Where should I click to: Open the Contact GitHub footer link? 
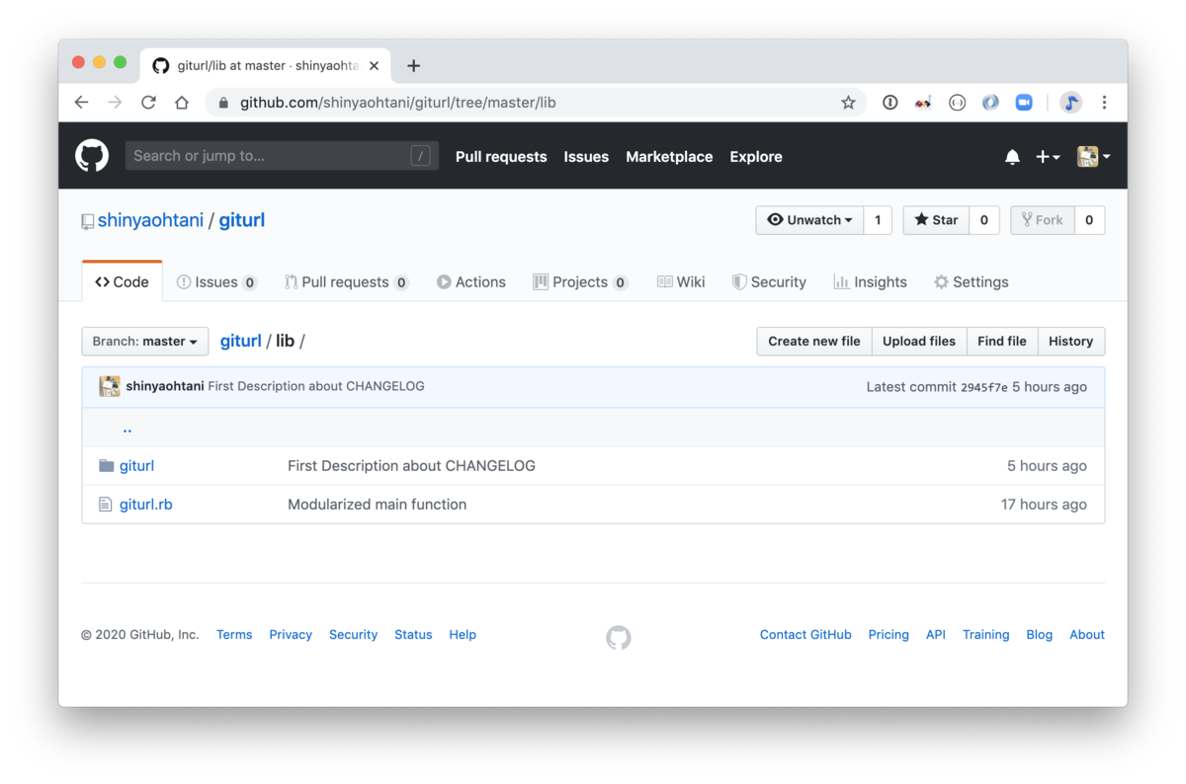pyautogui.click(x=805, y=635)
